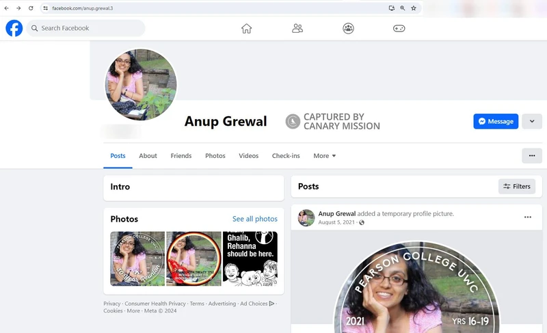Reload the page with refresh icon

tap(31, 8)
